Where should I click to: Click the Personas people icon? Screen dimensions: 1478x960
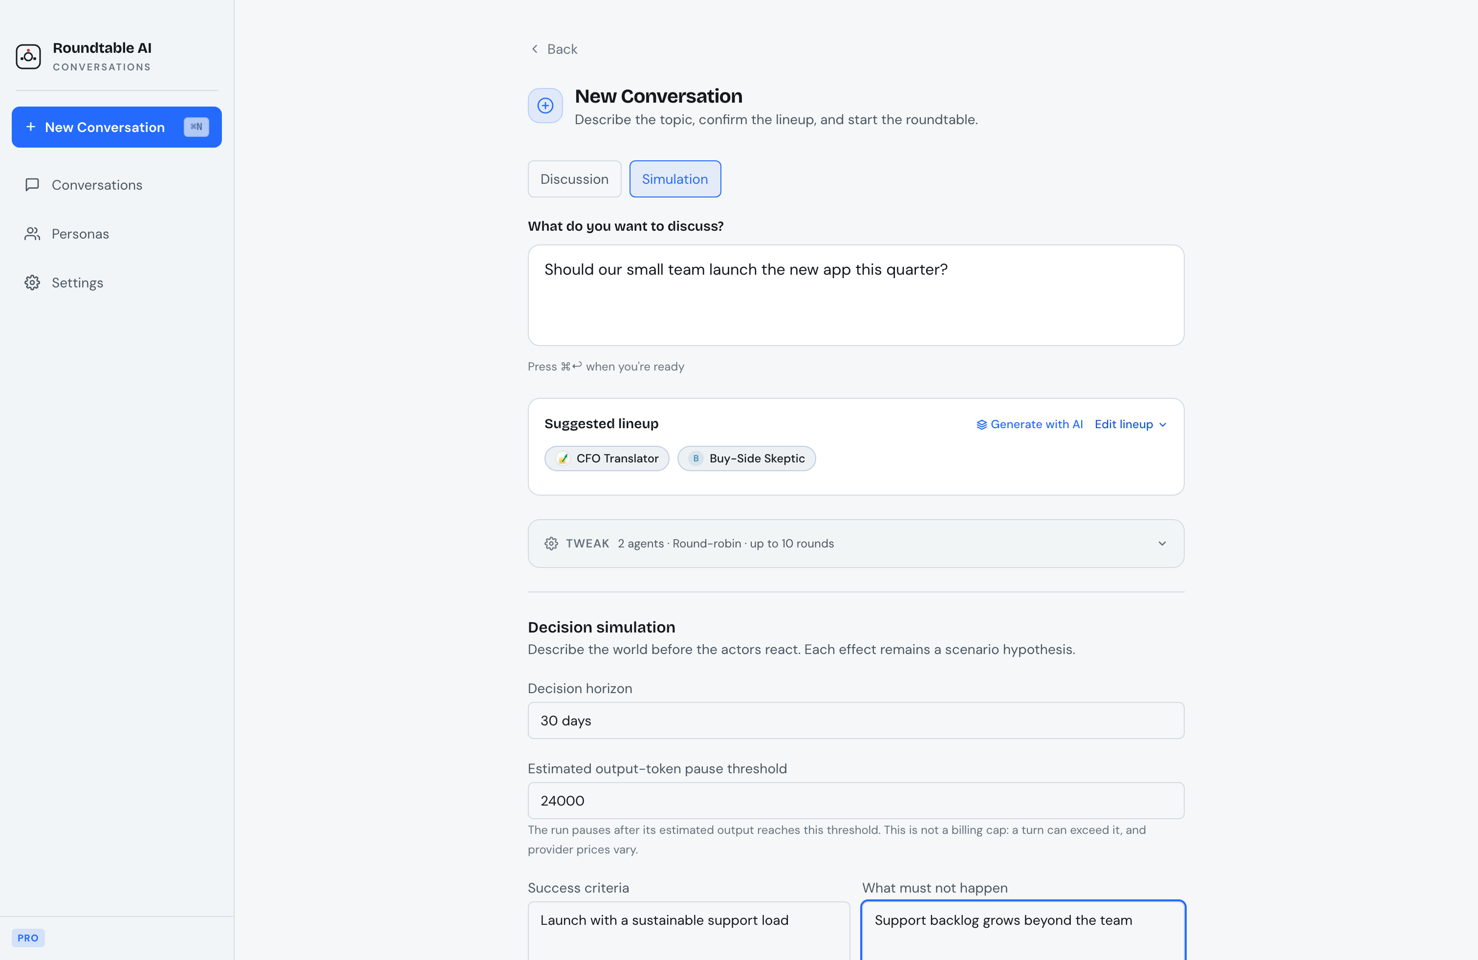click(x=32, y=234)
